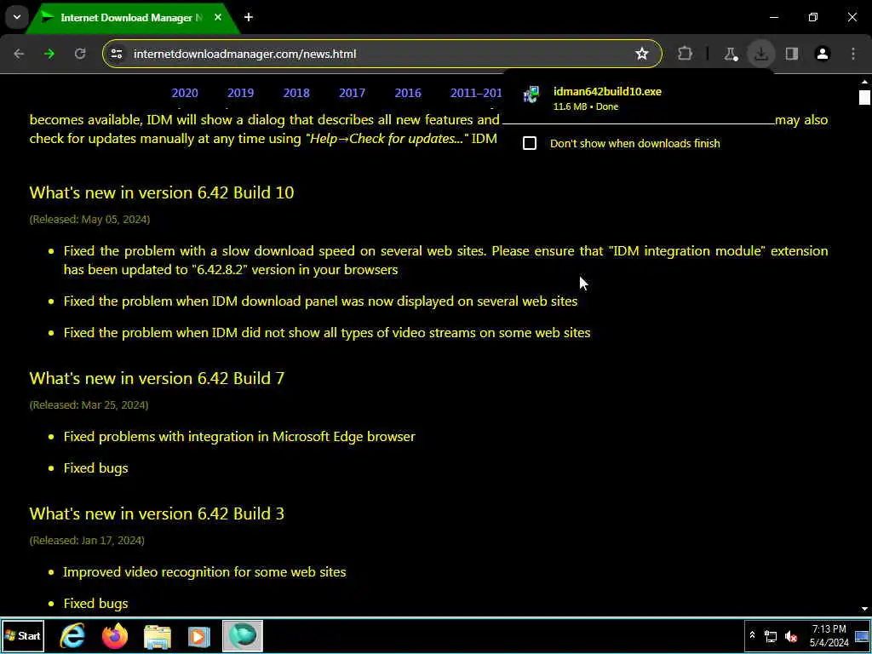Image resolution: width=872 pixels, height=654 pixels.
Task: Open Chrome Labs flask icon
Action: [730, 54]
